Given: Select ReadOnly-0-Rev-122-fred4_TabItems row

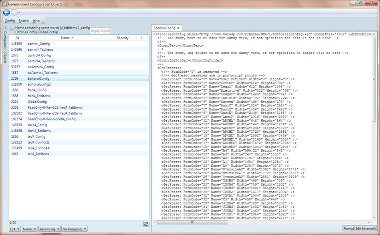Looking at the screenshot, I should tap(79, 107).
